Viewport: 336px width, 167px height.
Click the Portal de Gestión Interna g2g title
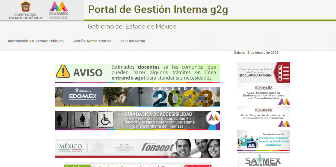[x=158, y=9]
